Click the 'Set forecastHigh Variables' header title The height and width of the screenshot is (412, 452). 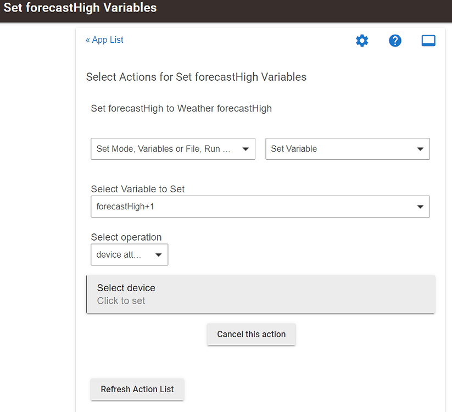coord(80,8)
